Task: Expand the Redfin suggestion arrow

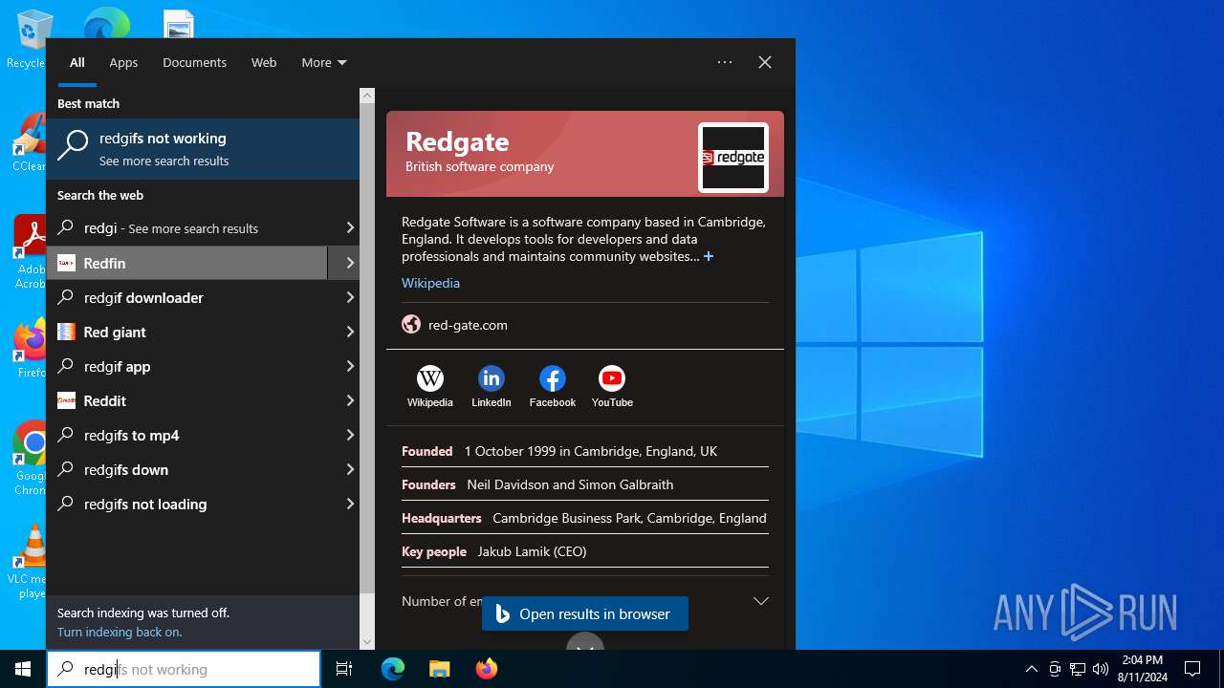Action: (x=349, y=263)
